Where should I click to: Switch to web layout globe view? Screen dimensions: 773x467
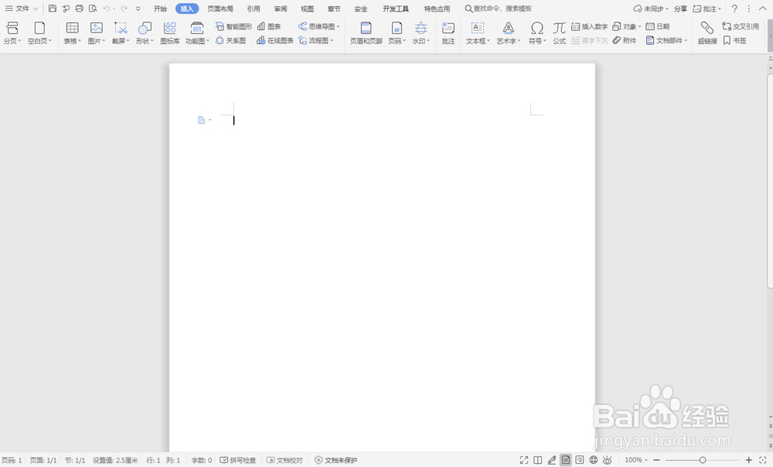click(594, 460)
